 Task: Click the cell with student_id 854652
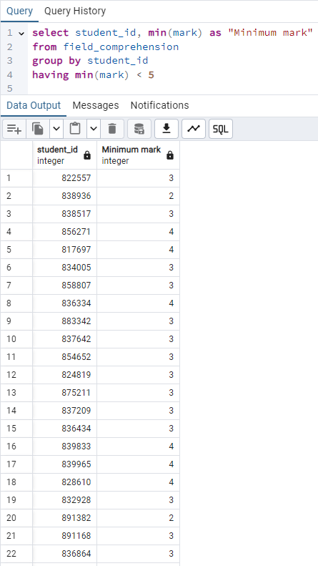pos(64,357)
